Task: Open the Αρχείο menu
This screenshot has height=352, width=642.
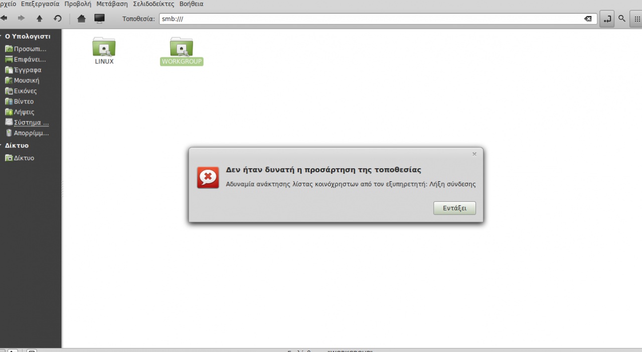Action: [x=8, y=4]
